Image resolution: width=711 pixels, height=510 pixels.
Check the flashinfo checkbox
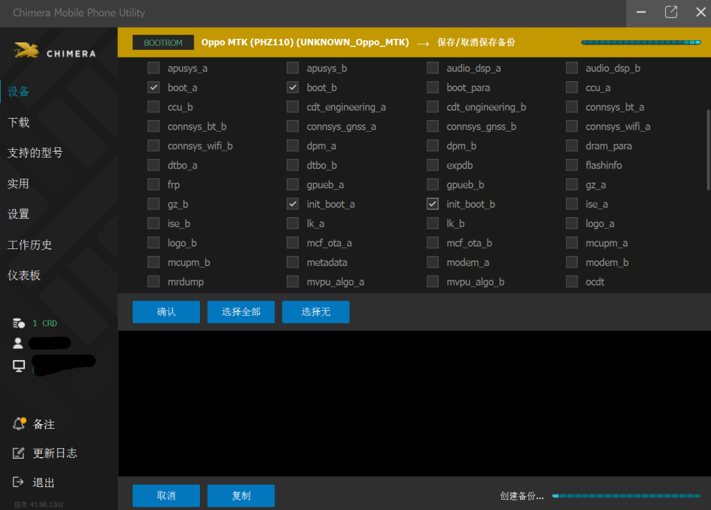(x=572, y=165)
